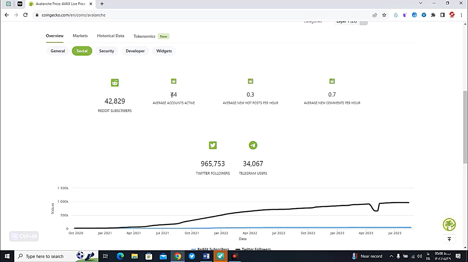The width and height of the screenshot is (468, 262).
Task: Open the Historical Data tab
Action: (110, 36)
